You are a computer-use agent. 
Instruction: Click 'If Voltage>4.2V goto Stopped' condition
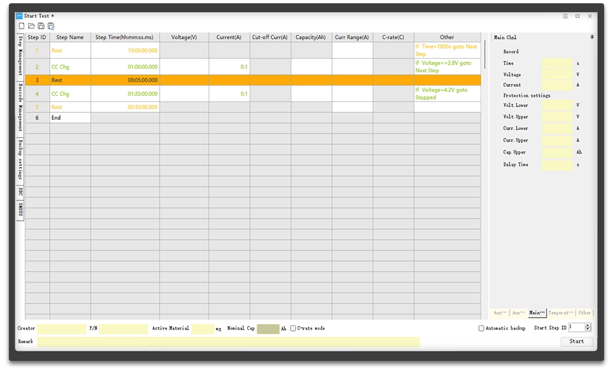(x=447, y=94)
